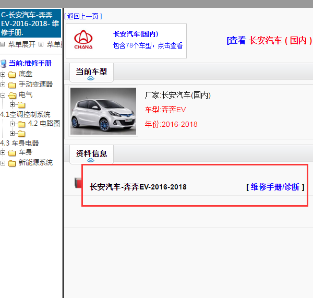Image resolution: width=313 pixels, height=298 pixels.
Task: Expand the 4.2 电路图 node
Action: (x=12, y=124)
